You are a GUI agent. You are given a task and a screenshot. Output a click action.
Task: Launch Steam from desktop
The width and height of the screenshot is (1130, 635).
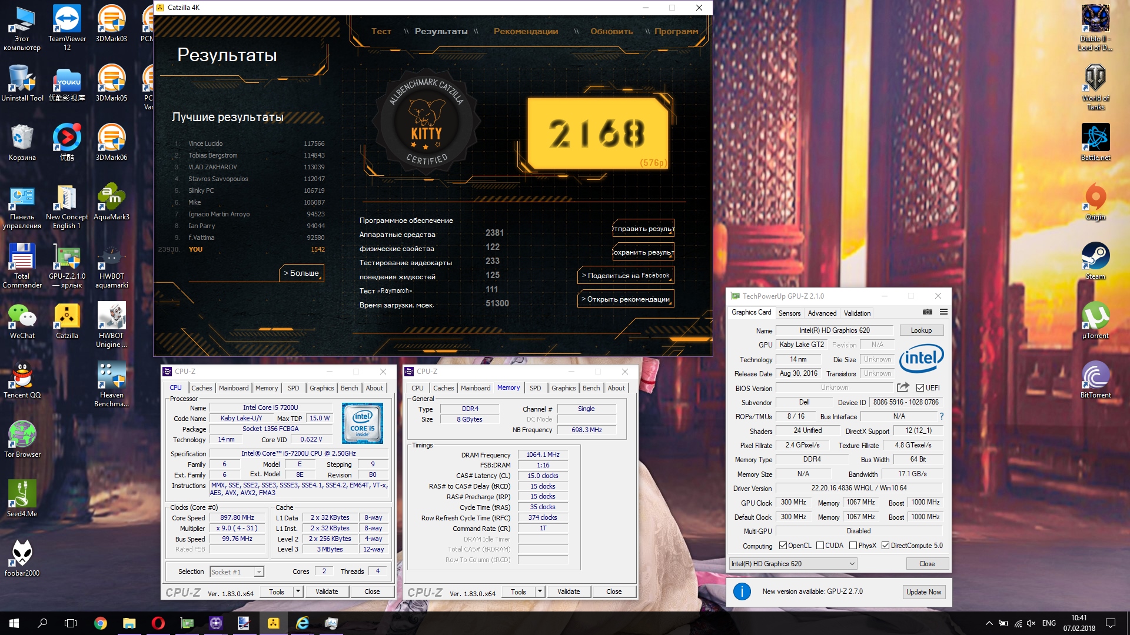click(x=1095, y=261)
